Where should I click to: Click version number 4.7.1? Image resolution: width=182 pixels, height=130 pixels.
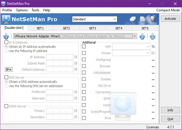170,127
